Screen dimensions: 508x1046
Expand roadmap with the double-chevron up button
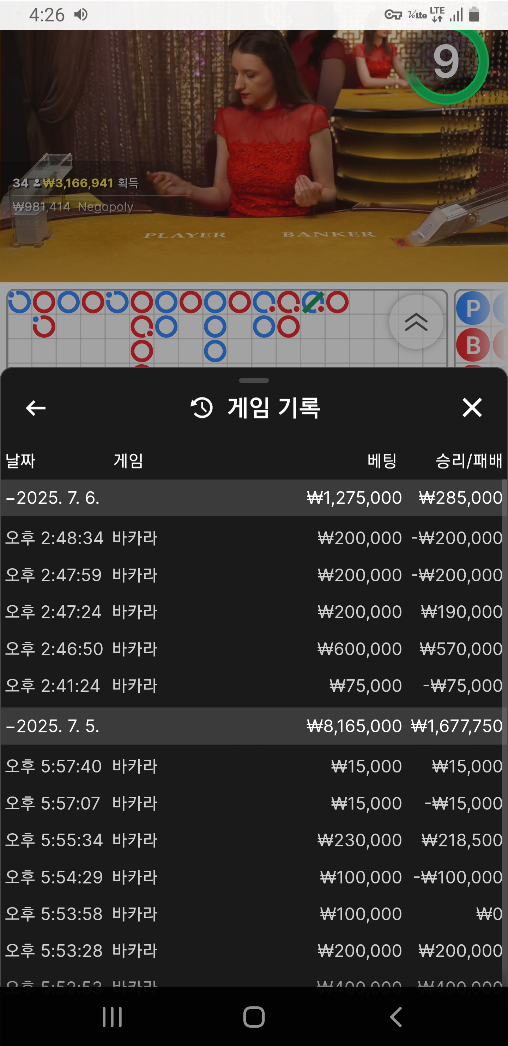tap(416, 322)
